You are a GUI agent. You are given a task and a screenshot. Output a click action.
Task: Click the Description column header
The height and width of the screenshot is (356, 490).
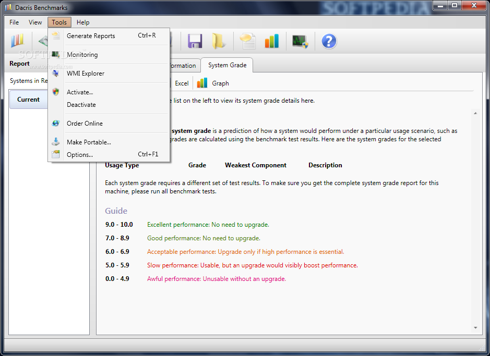tap(325, 165)
